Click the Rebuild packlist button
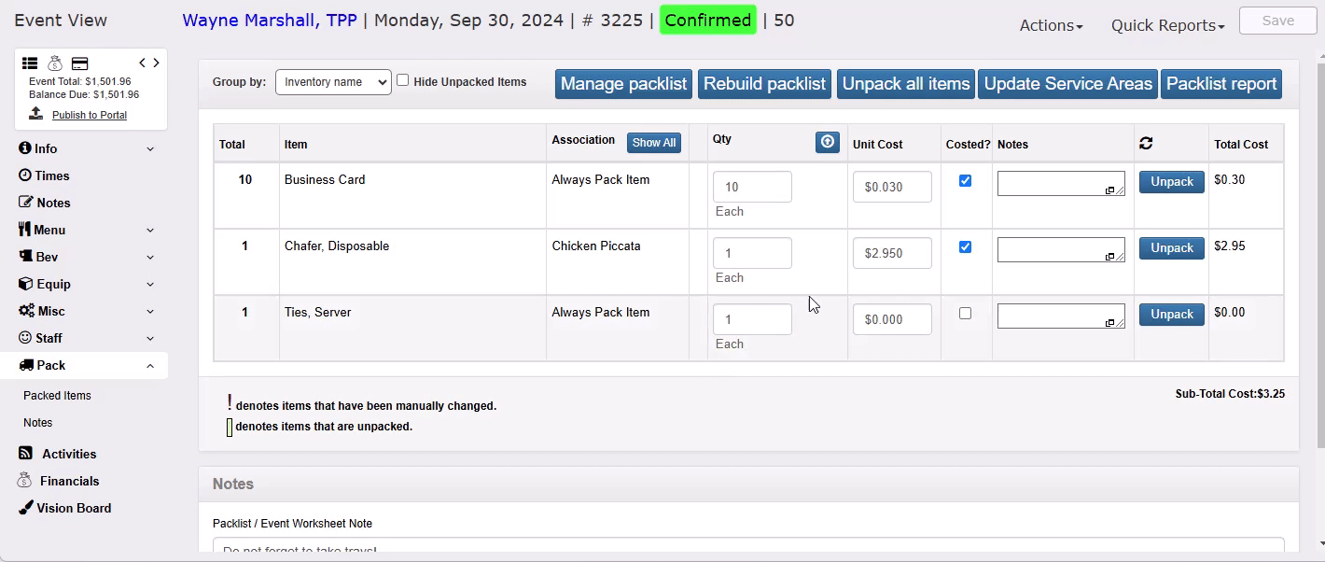 pos(764,84)
